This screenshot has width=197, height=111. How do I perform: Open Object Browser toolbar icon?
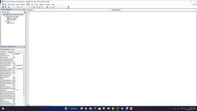(x=42, y=7)
